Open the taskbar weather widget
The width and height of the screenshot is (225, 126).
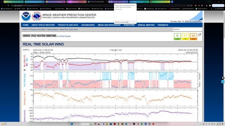(4, 124)
